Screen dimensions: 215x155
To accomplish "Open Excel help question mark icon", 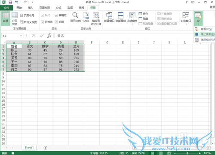I will [187, 2].
